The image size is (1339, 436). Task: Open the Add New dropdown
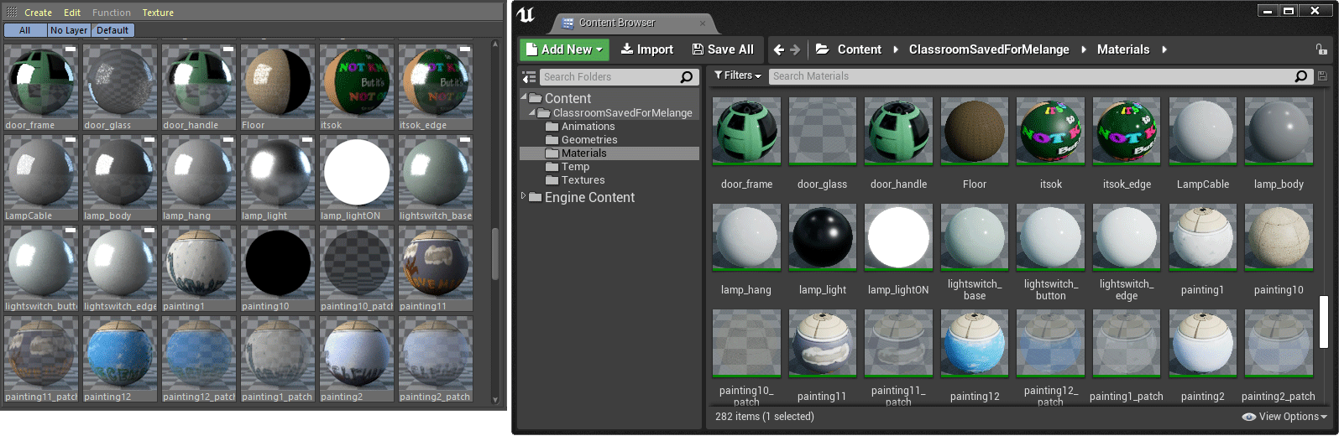click(564, 49)
